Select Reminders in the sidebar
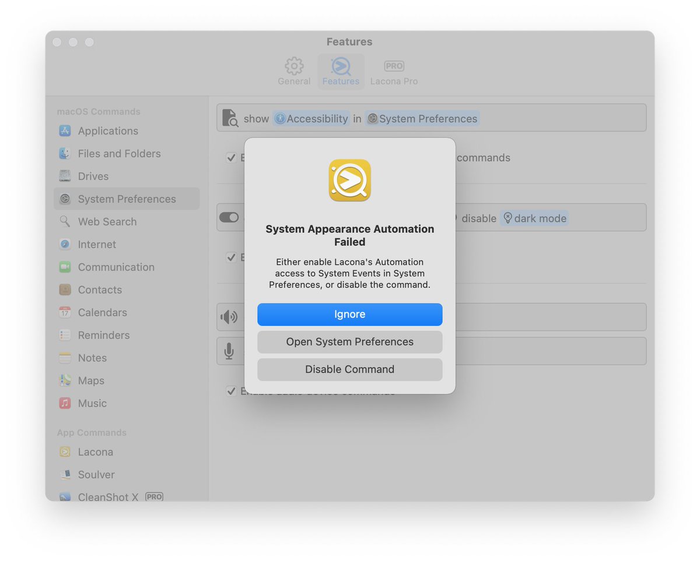 (x=127, y=335)
